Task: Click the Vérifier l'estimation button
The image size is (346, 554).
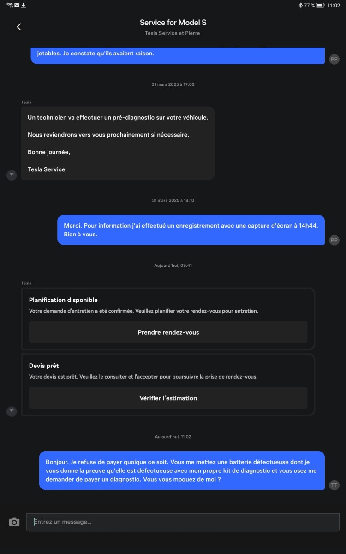Action: coord(168,397)
